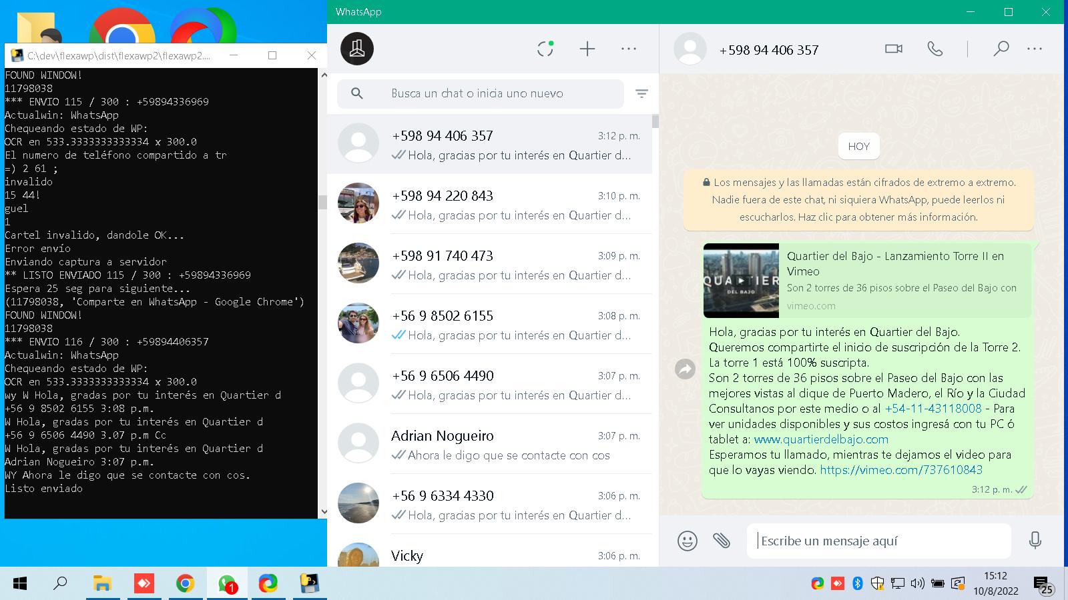Screen dimensions: 1068x600
Task: Click the chat list scrollbar thumb
Action: 655,121
